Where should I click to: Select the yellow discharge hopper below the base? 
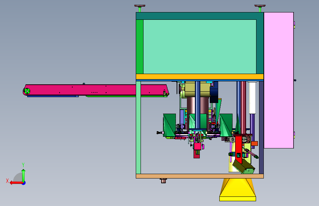pyautogui.click(x=238, y=190)
